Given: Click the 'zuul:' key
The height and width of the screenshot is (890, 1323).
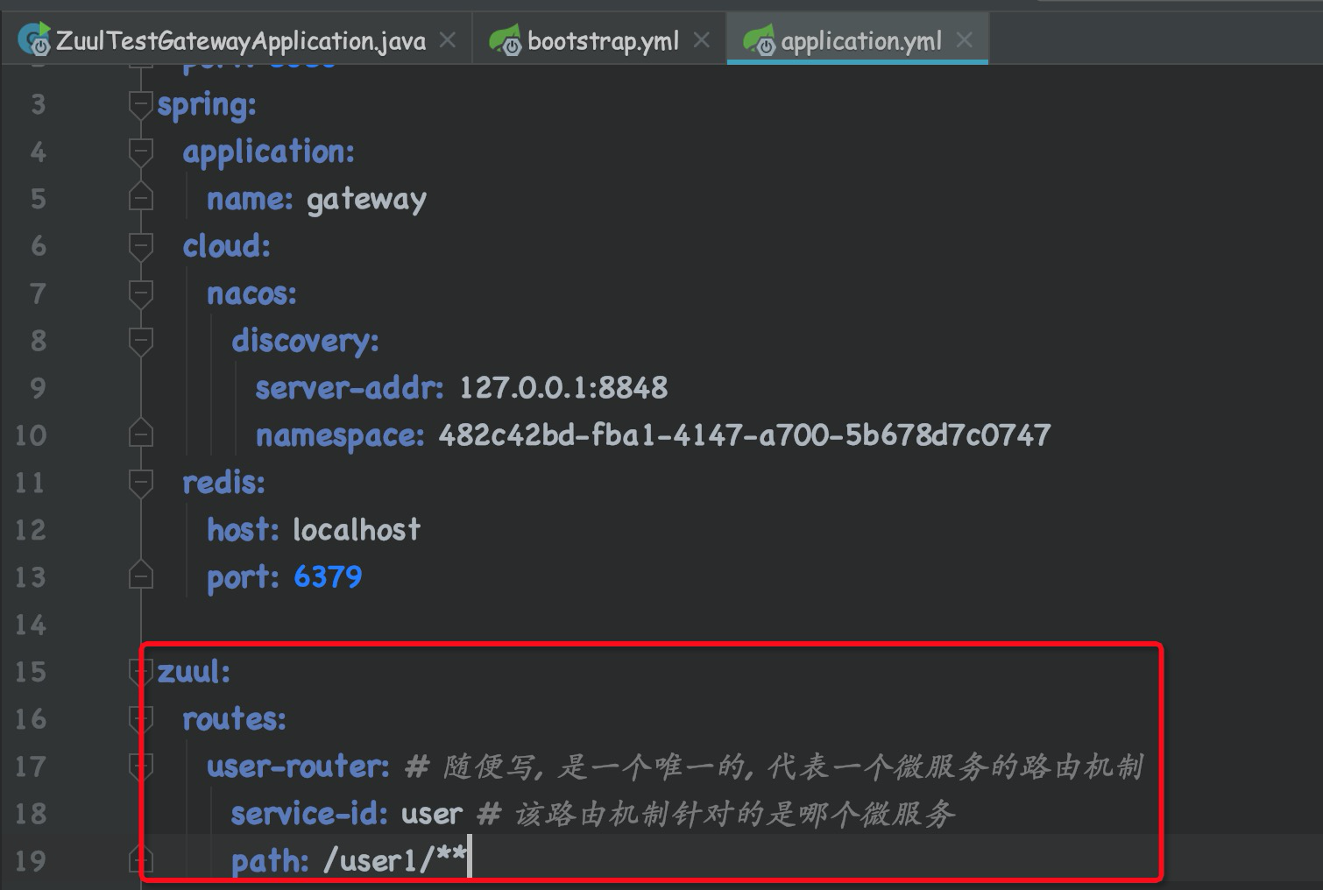Looking at the screenshot, I should click(194, 672).
